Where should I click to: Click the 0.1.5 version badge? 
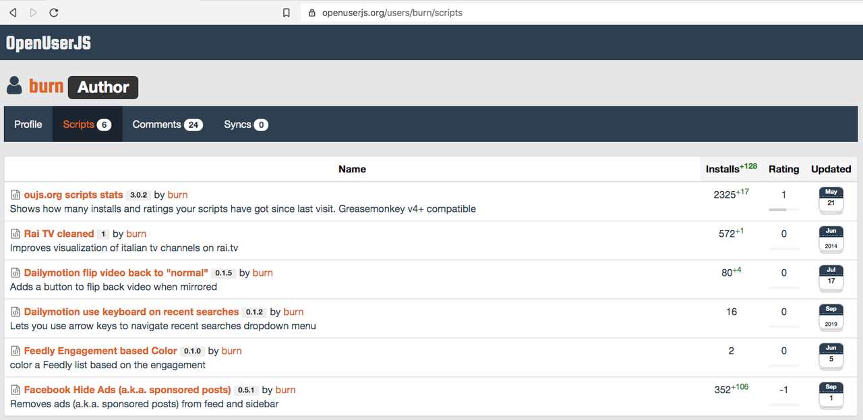tap(223, 273)
